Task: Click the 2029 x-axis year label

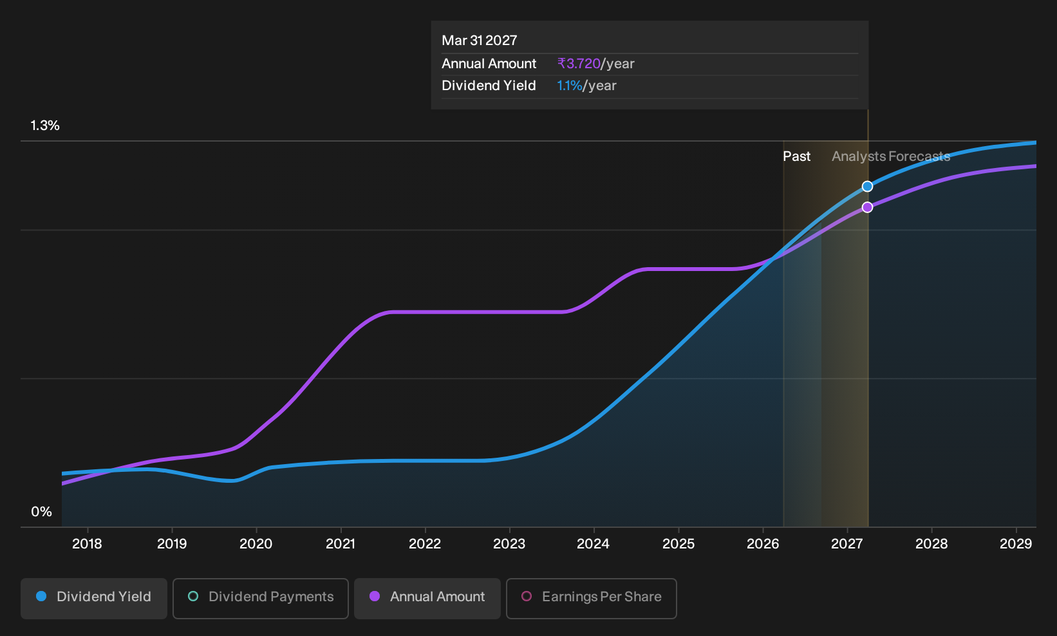Action: pyautogui.click(x=1016, y=544)
